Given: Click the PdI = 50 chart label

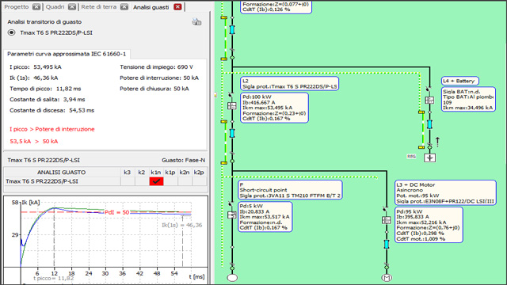Looking at the screenshot, I should pyautogui.click(x=117, y=212).
